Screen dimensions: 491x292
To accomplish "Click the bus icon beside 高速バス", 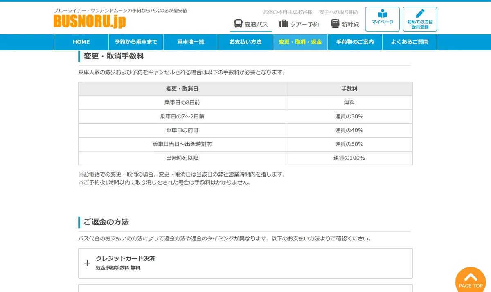I will [238, 24].
